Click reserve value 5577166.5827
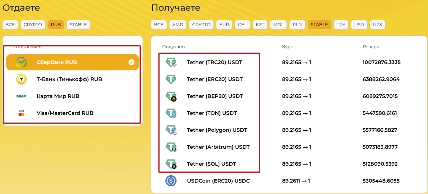The height and width of the screenshot is (194, 428). 380,130
